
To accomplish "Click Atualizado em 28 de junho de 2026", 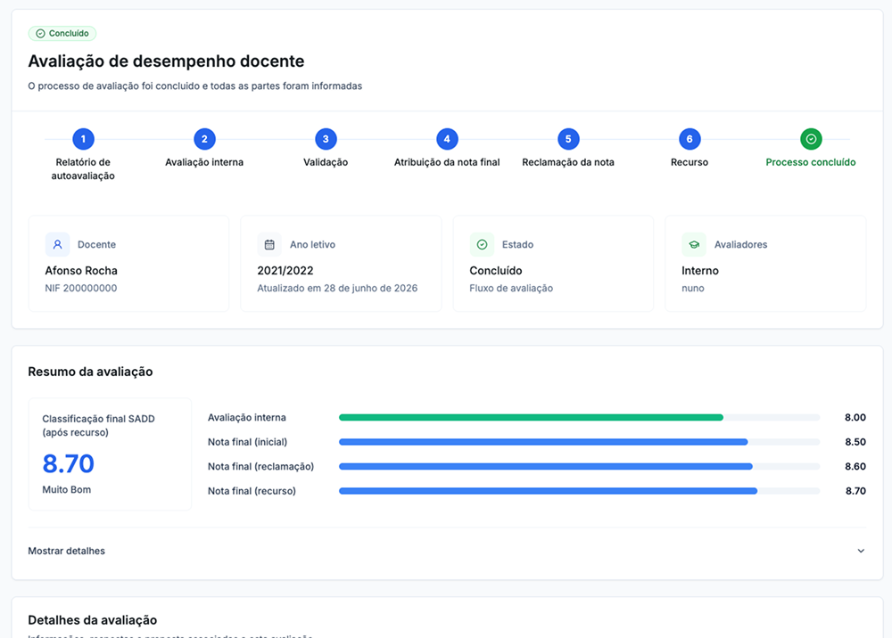I will pos(337,288).
